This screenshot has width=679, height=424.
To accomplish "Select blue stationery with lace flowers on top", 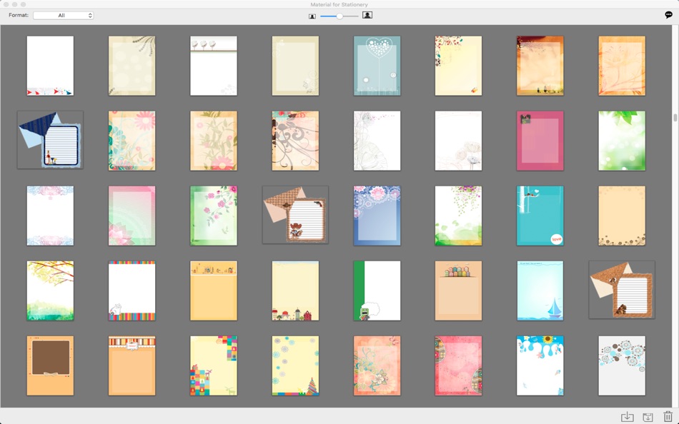I will click(x=377, y=216).
